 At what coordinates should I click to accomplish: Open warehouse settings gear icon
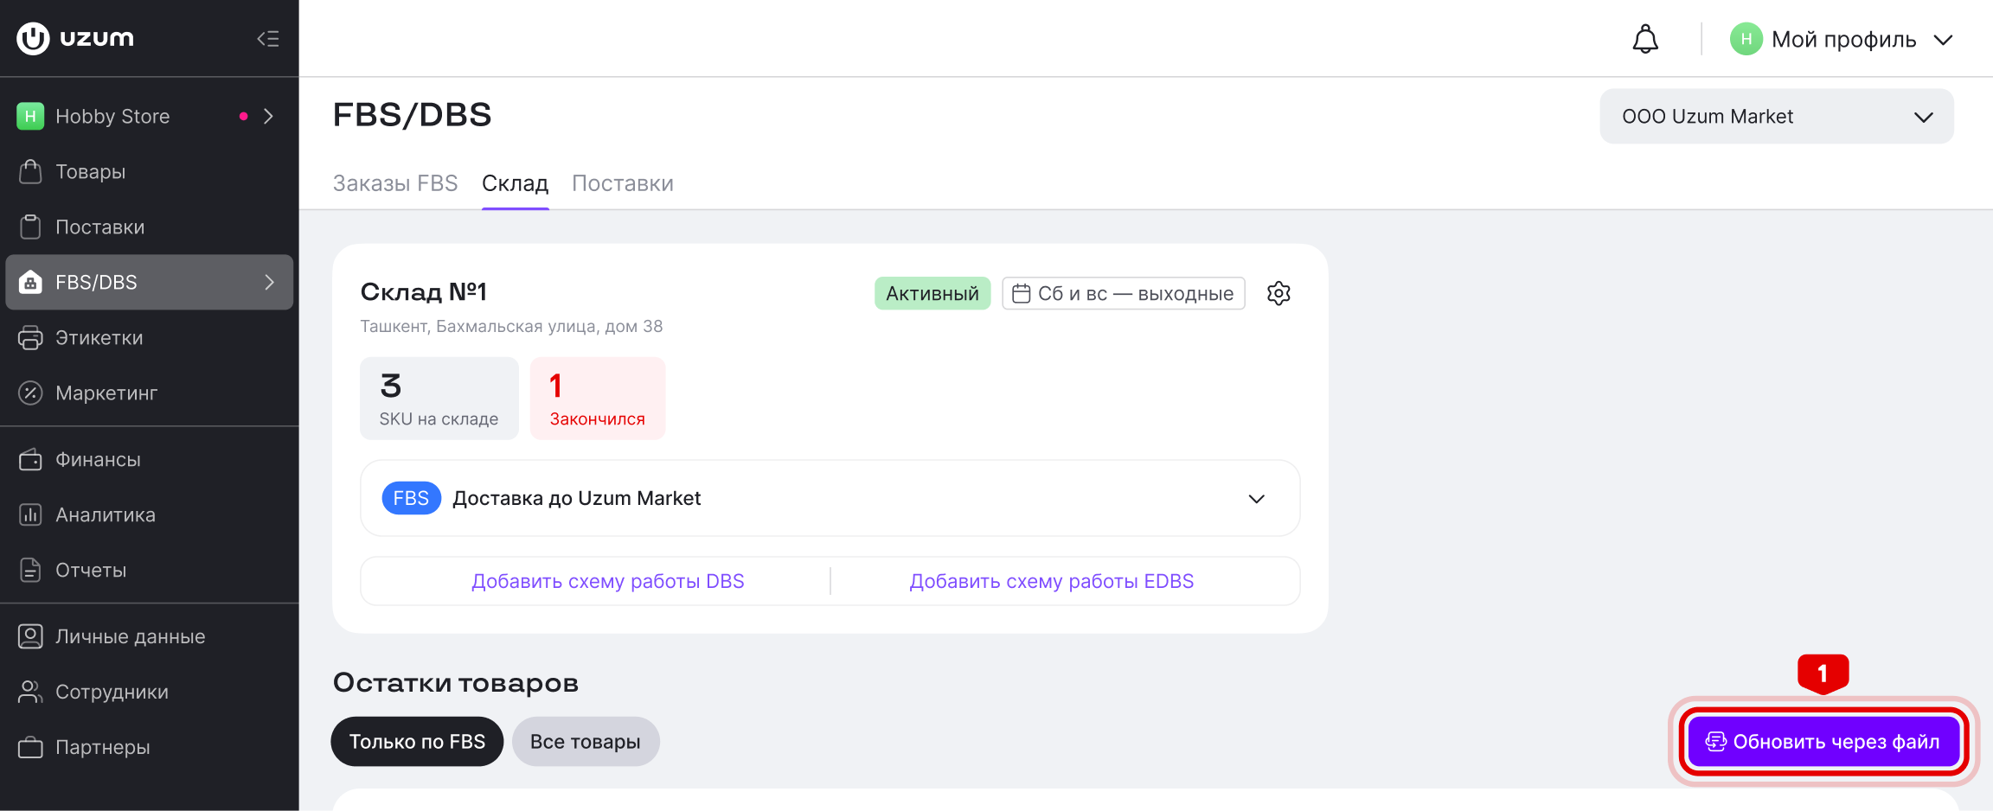tap(1278, 293)
